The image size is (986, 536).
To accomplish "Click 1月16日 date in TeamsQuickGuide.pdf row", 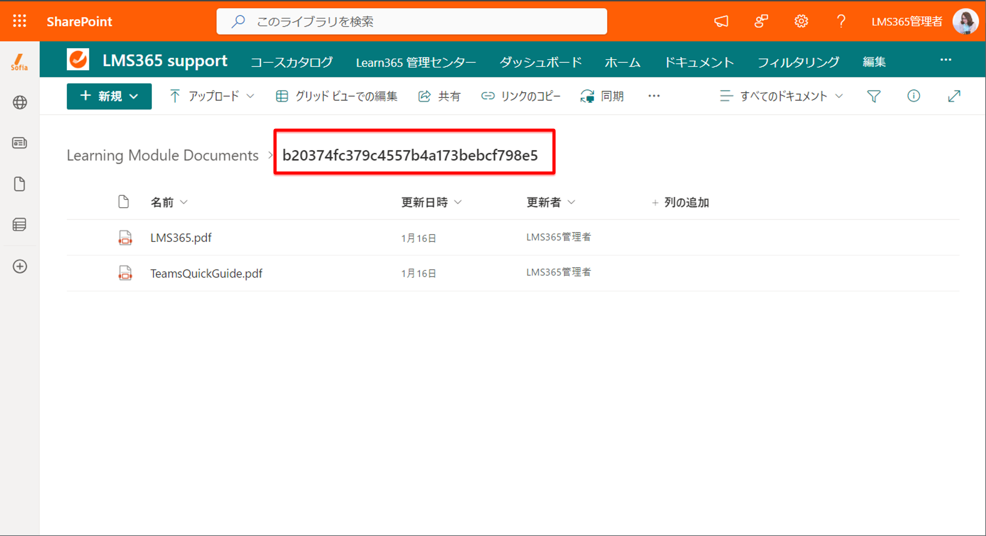I will pyautogui.click(x=419, y=273).
